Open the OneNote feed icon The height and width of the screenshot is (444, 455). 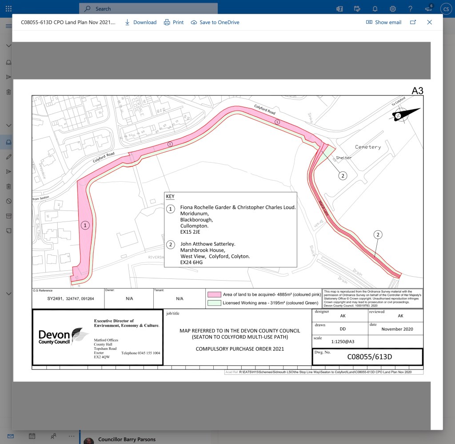(340, 9)
